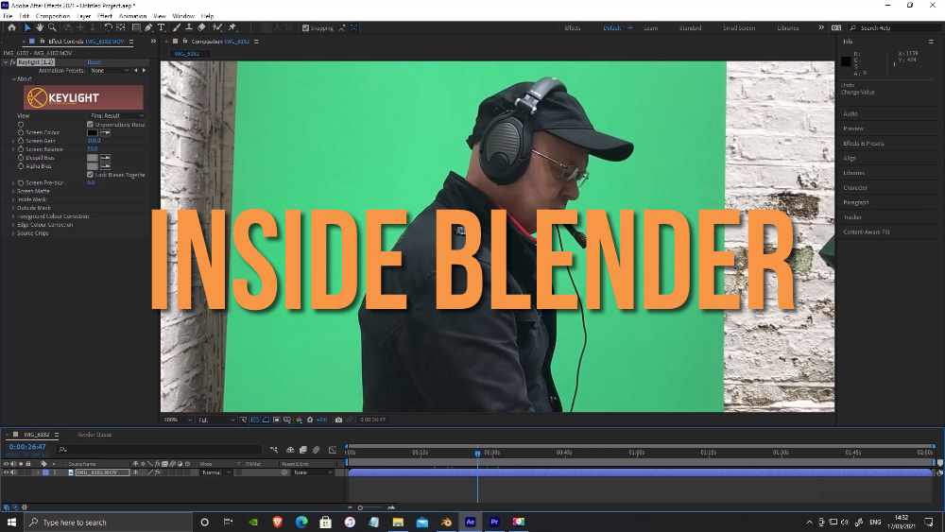Open the layer blending Mode Normal dropdown
The height and width of the screenshot is (532, 945).
point(217,472)
